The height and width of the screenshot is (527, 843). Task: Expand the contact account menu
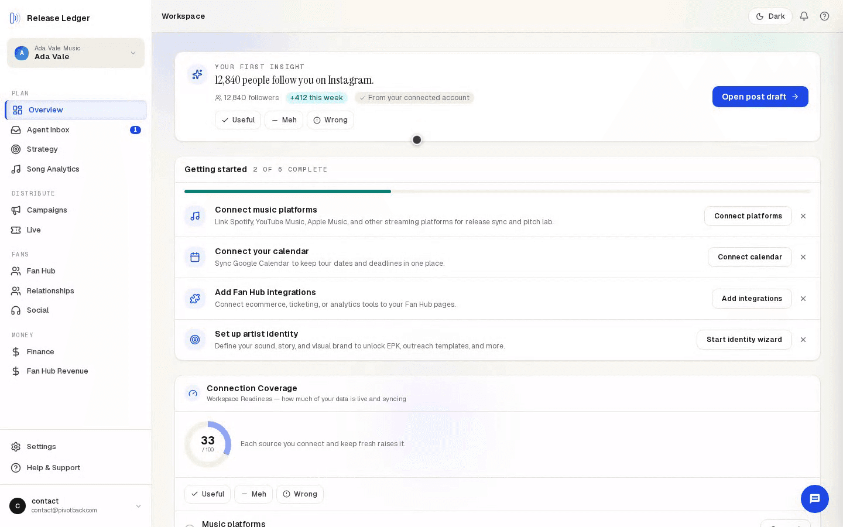pyautogui.click(x=76, y=506)
